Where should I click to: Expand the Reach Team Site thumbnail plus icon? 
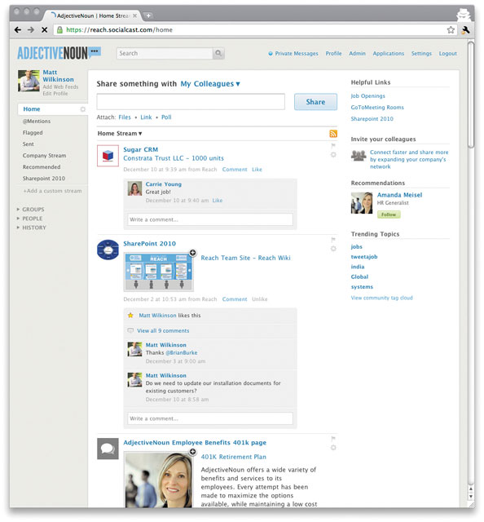192,253
